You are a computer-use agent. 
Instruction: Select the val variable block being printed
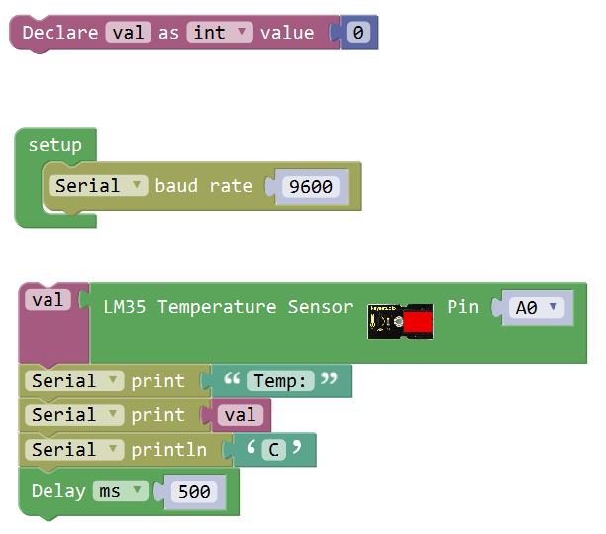[x=241, y=415]
